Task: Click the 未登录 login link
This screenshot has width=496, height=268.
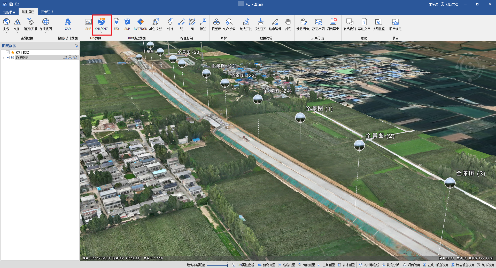Action: tap(433, 4)
